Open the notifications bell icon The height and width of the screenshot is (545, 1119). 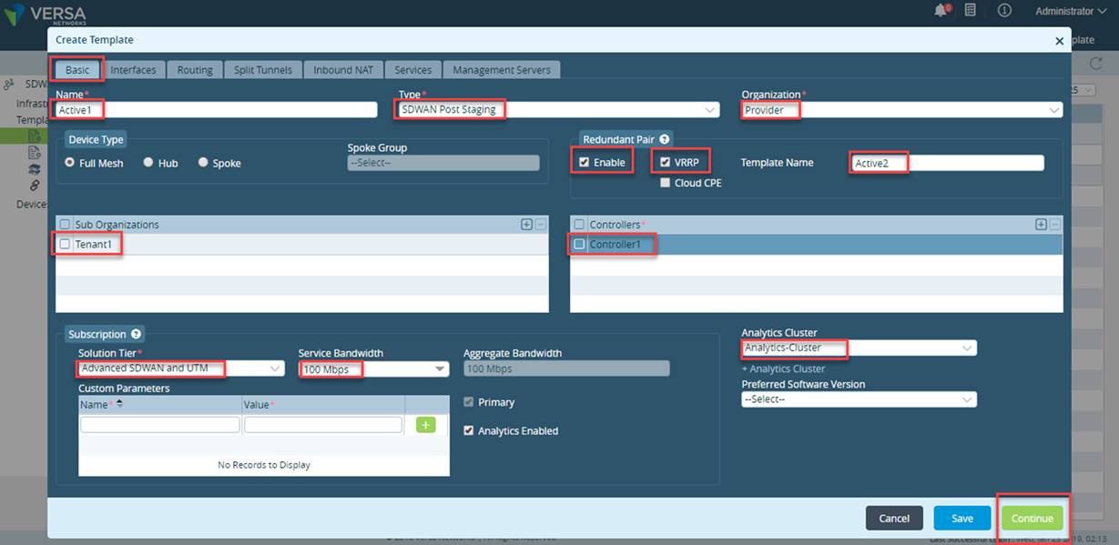(x=941, y=11)
